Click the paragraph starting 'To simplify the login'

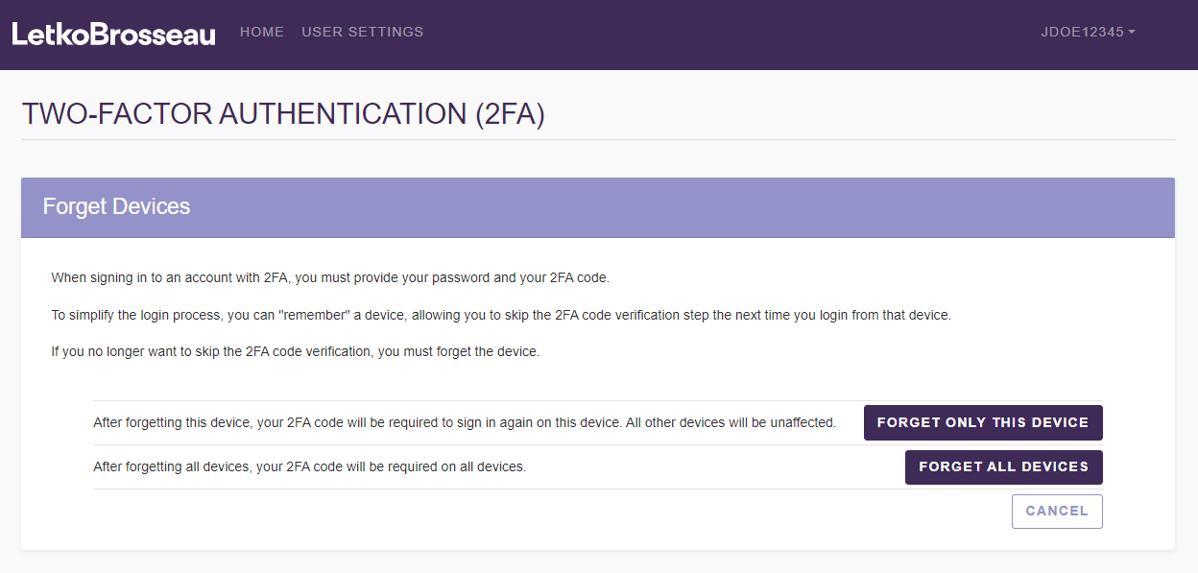point(500,315)
